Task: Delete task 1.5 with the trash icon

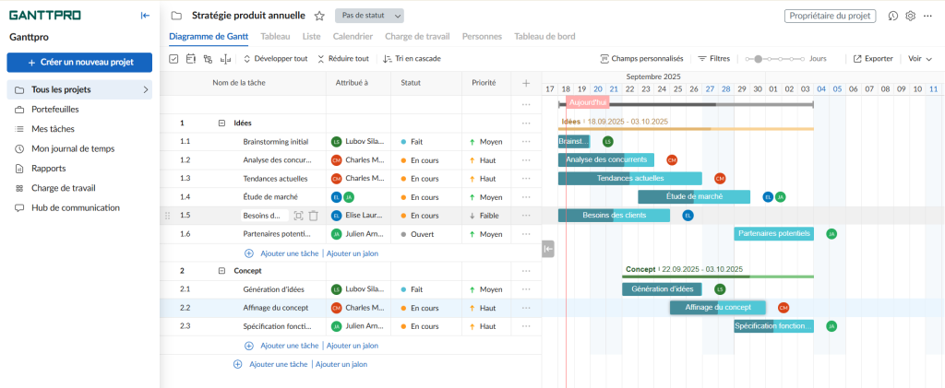Action: coord(314,216)
